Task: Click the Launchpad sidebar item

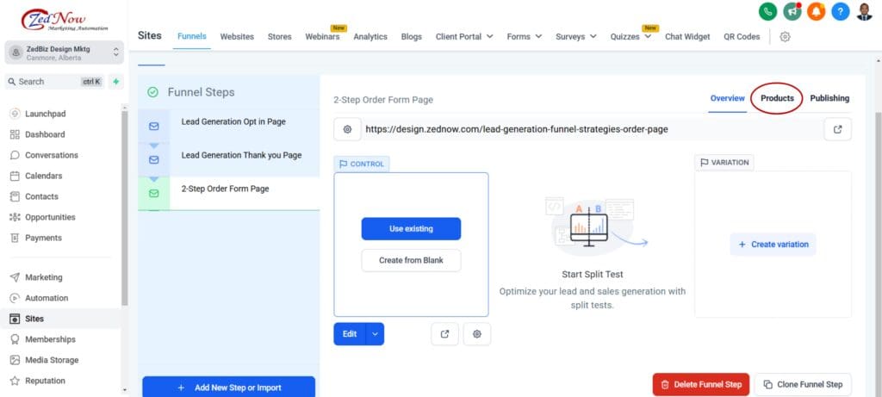Action: [x=45, y=114]
